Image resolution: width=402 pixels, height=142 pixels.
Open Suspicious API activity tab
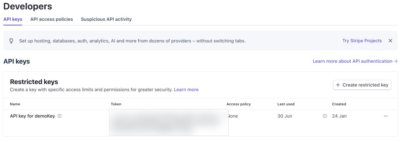(106, 19)
